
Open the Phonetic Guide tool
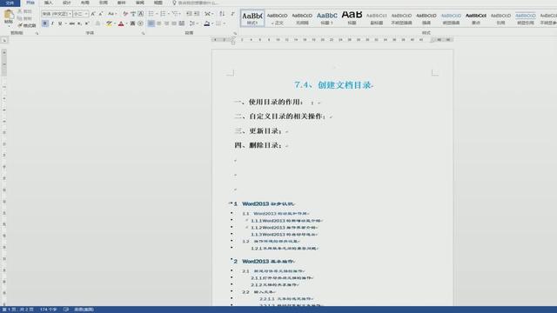pos(133,14)
